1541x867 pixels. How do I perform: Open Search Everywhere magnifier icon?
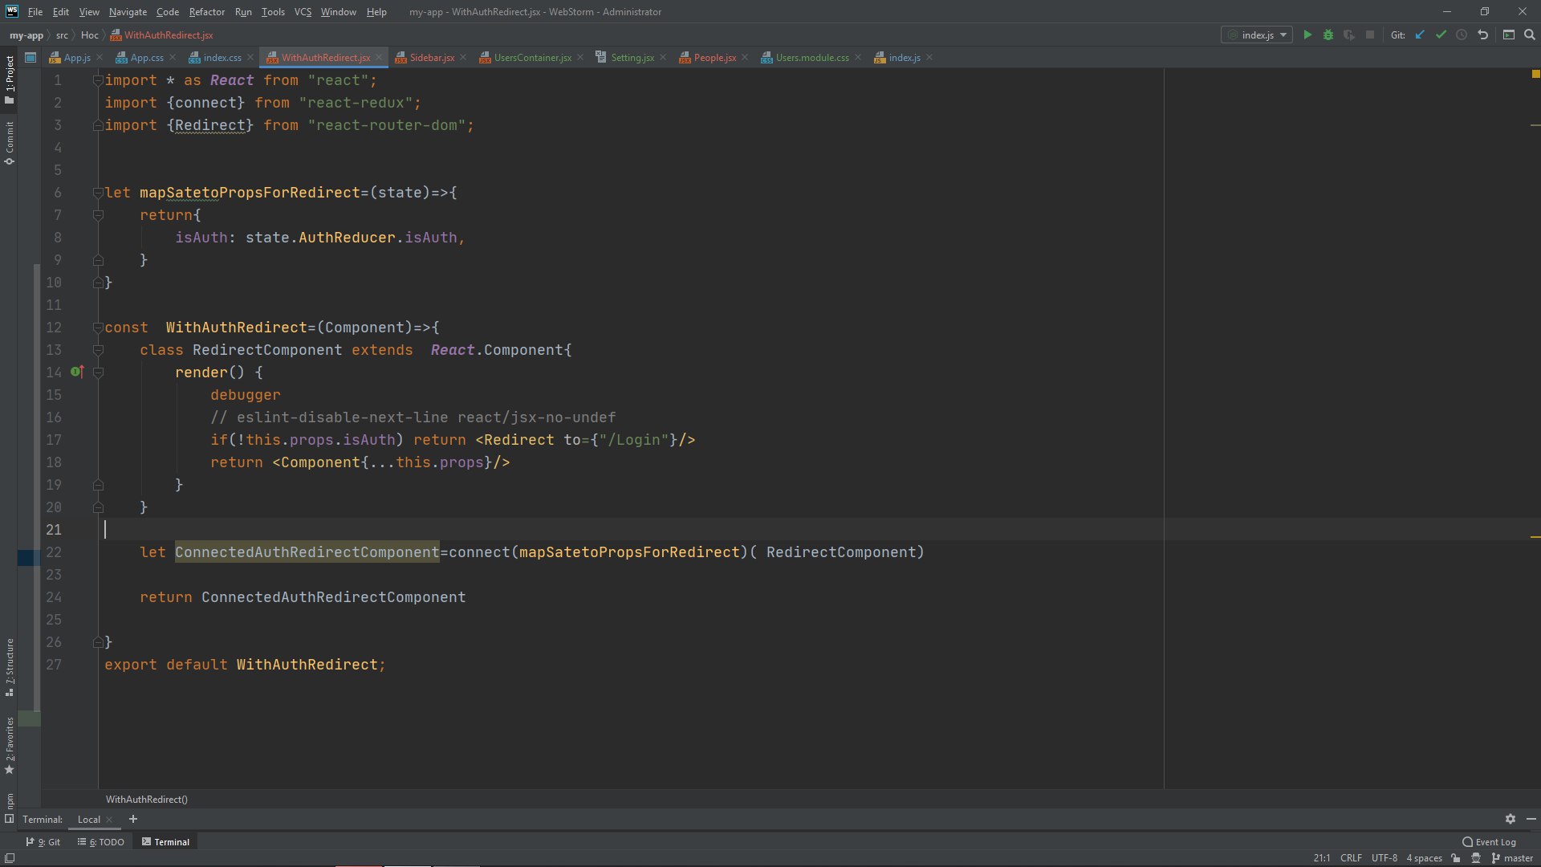(x=1530, y=35)
